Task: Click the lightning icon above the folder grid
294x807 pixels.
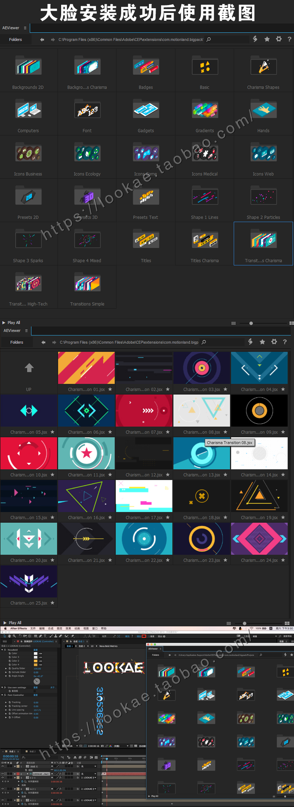Action: 255,39
